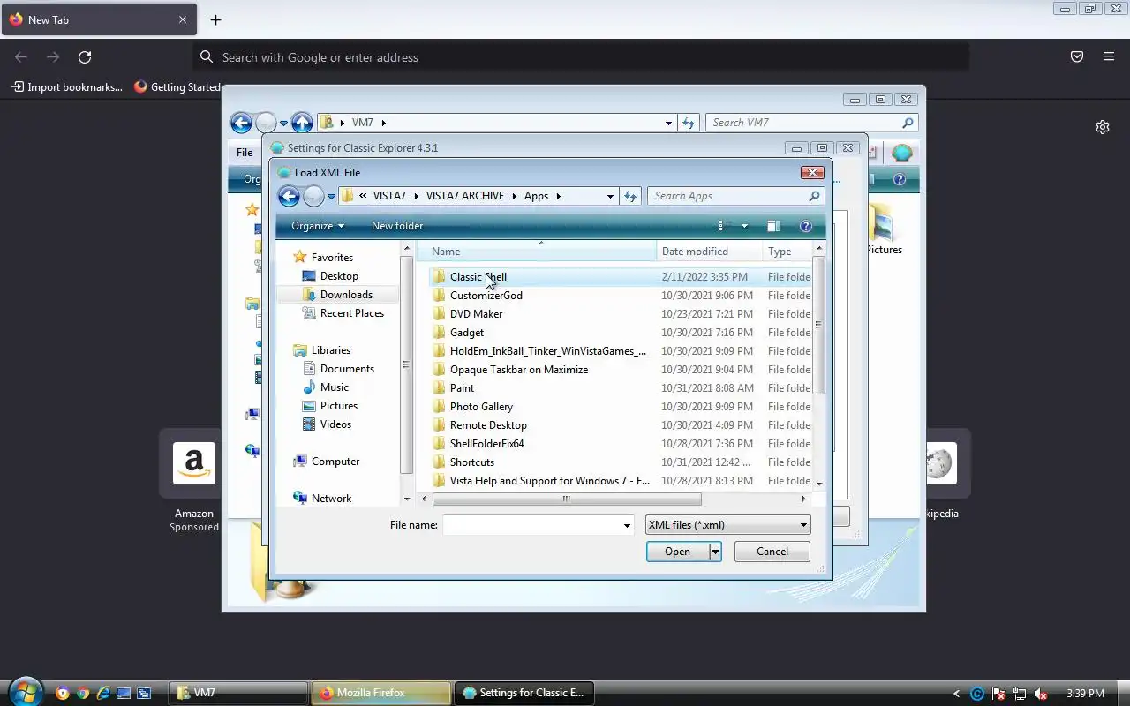
Task: Open Organize menu in Load XML dialog
Action: click(318, 226)
